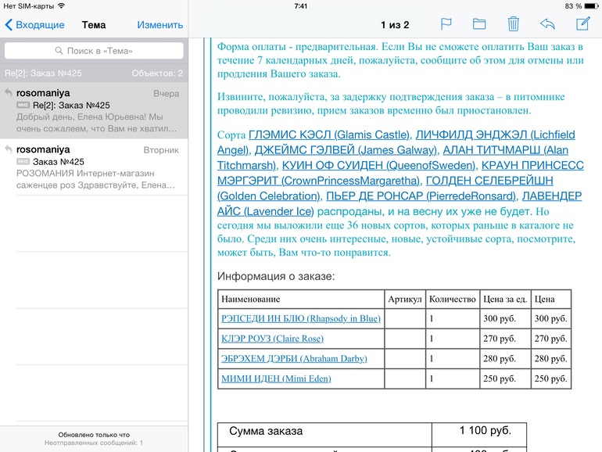Image resolution: width=602 pixels, height=452 pixels.
Task: Tap Изменить to edit the list
Action: 160,25
